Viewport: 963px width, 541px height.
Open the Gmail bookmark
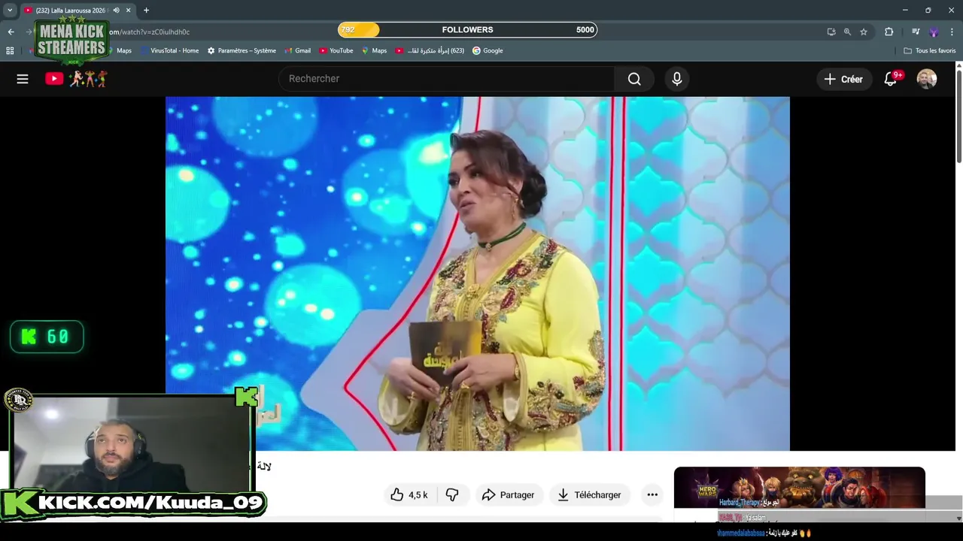click(x=298, y=50)
